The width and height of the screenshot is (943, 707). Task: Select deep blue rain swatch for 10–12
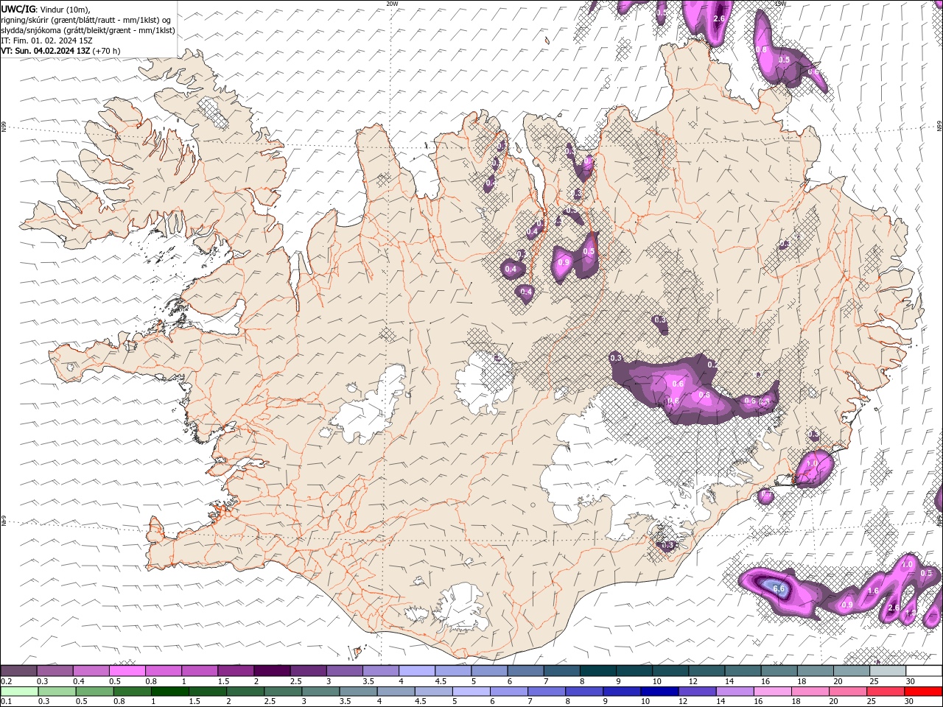pyautogui.click(x=660, y=692)
